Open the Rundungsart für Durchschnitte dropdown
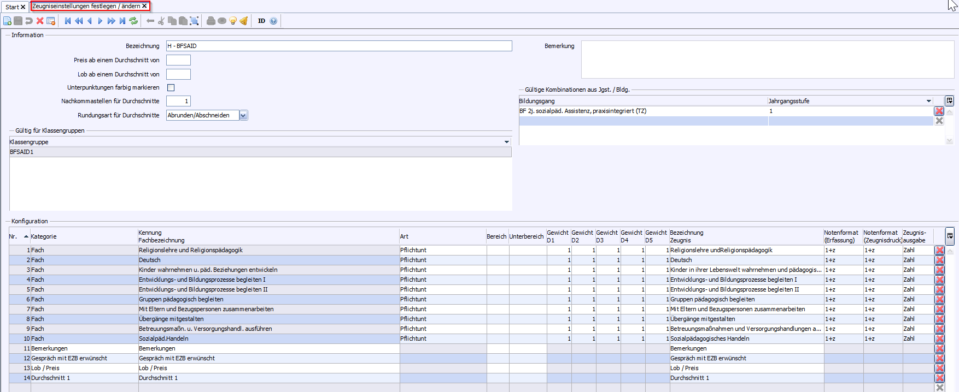The width and height of the screenshot is (959, 392). coord(243,115)
